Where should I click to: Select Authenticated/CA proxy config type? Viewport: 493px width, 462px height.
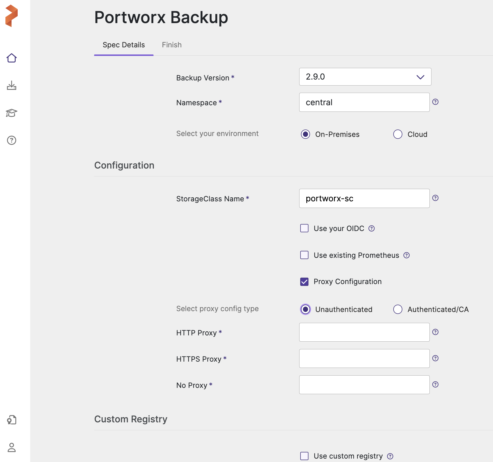(398, 309)
